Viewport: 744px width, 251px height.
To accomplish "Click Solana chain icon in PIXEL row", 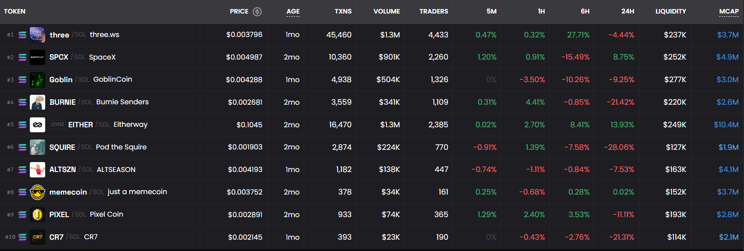I will pos(23,215).
